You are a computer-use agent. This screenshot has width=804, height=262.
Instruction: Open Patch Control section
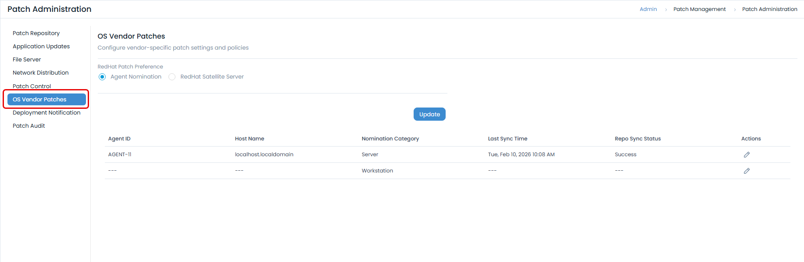[x=32, y=86]
